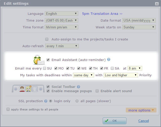Check apply these settings to all people
Image resolution: width=161 pixels, height=127 pixels.
pyautogui.click(x=8, y=109)
